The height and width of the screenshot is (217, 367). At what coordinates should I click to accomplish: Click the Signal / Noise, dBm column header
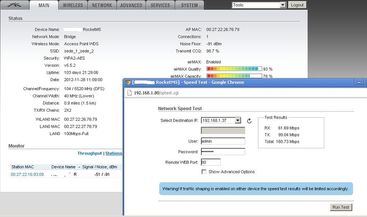click(x=100, y=167)
